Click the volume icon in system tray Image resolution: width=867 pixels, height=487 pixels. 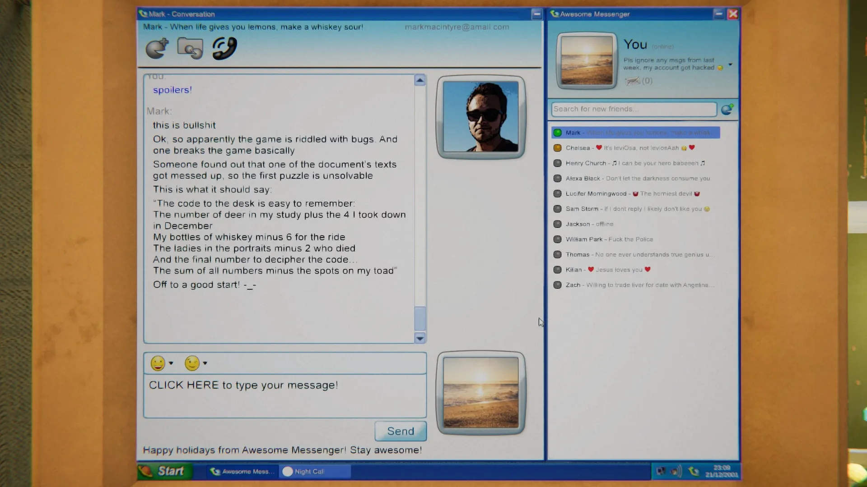point(676,472)
